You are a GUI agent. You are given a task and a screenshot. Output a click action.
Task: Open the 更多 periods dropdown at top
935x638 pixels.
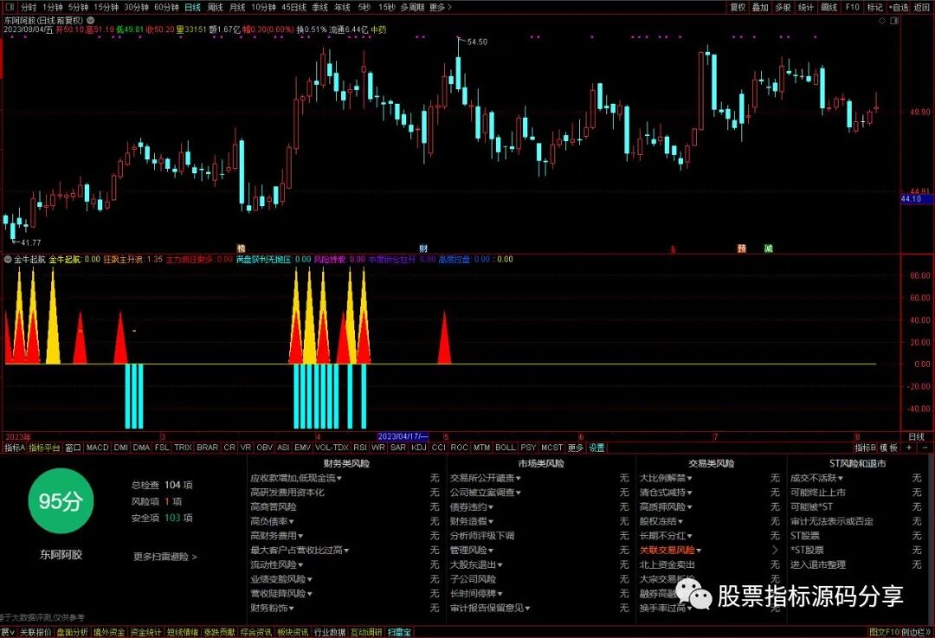click(x=440, y=7)
